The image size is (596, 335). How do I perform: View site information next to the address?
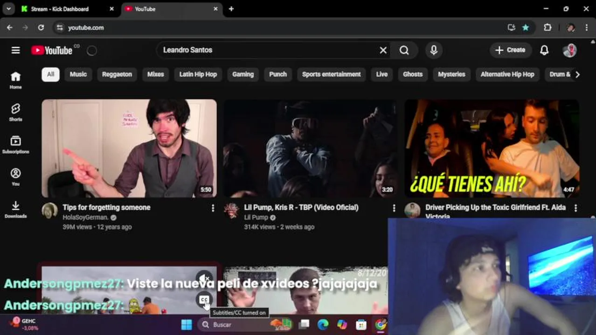coord(59,28)
